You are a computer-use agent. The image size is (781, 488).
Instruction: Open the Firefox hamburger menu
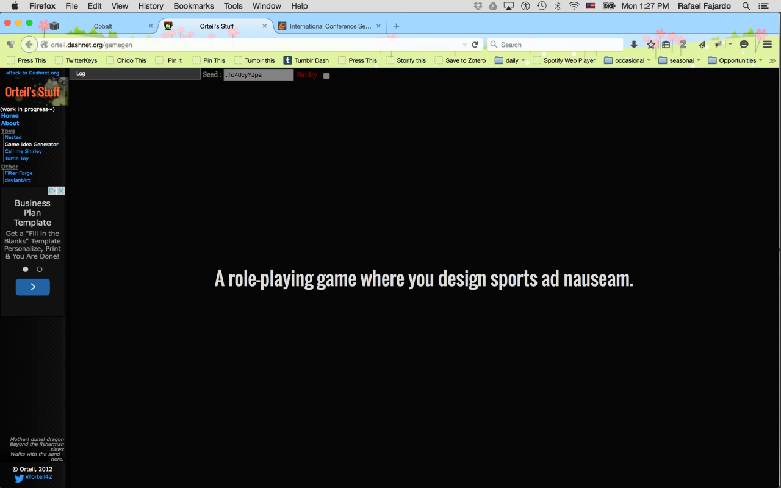coord(768,45)
